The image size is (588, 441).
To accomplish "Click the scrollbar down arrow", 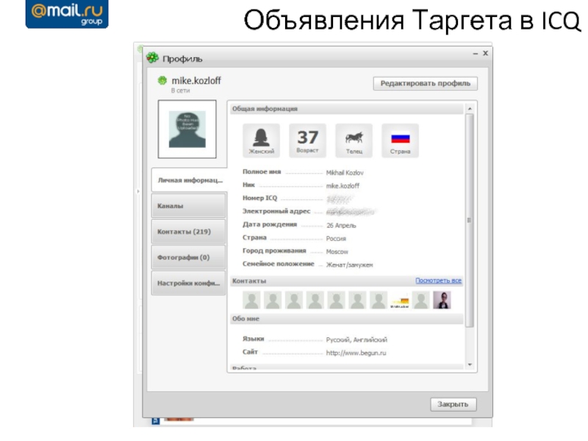I will pos(470,365).
